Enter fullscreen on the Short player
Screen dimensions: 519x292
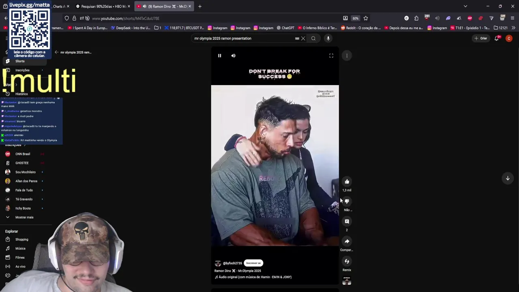[331, 56]
